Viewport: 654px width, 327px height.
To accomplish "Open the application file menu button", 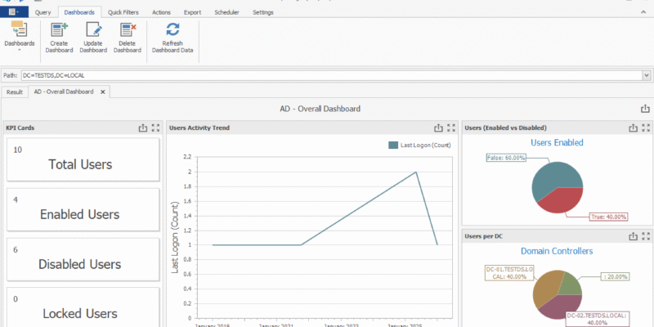I will tap(14, 12).
